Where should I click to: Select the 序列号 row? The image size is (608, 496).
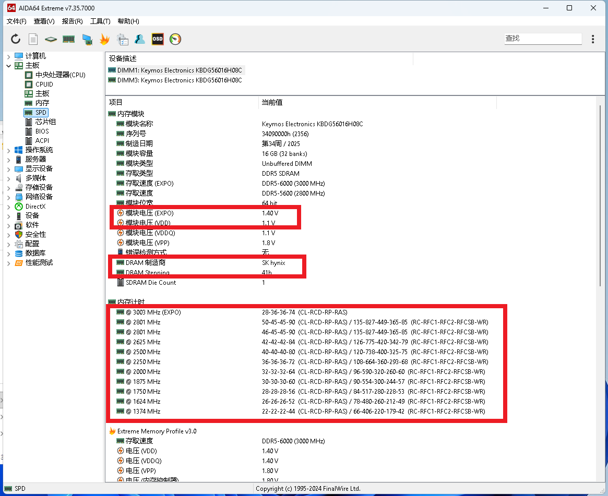point(212,134)
